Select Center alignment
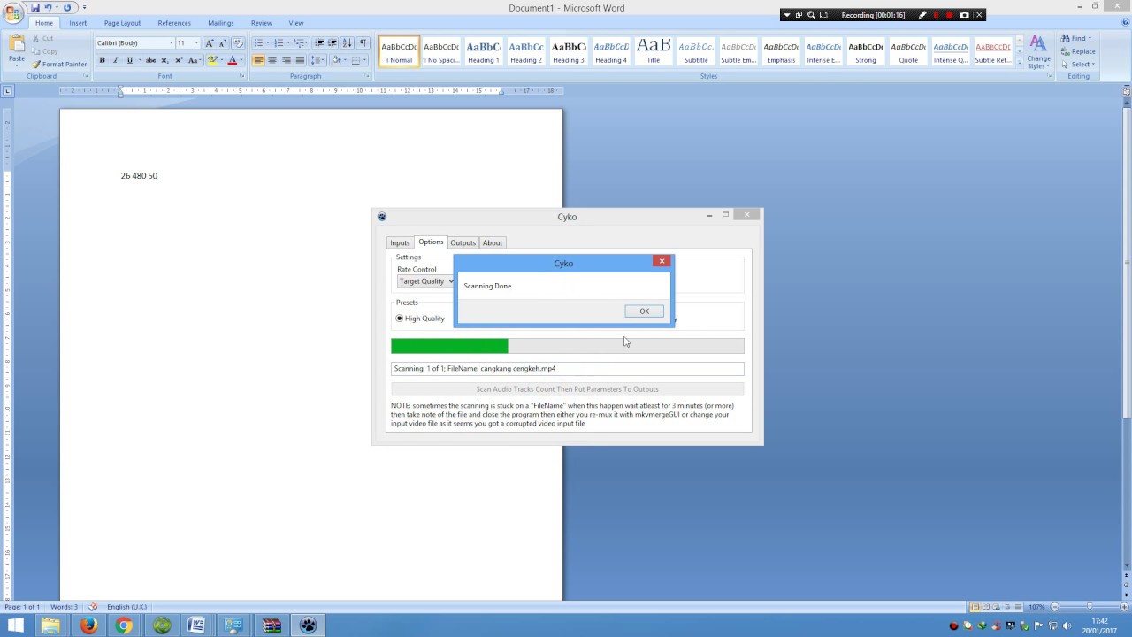 [272, 60]
